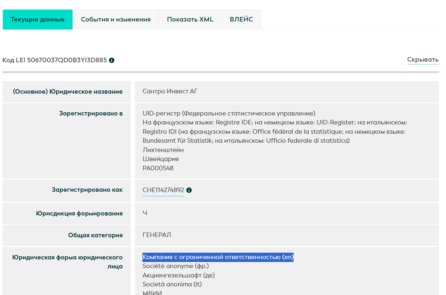This screenshot has width=446, height=295.
Task: Click the Зарегистрировано в label
Action: (91, 114)
